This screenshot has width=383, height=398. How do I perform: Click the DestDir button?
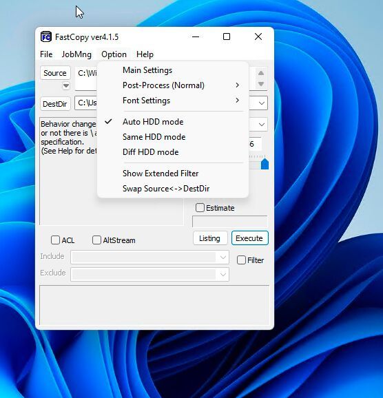(x=55, y=104)
